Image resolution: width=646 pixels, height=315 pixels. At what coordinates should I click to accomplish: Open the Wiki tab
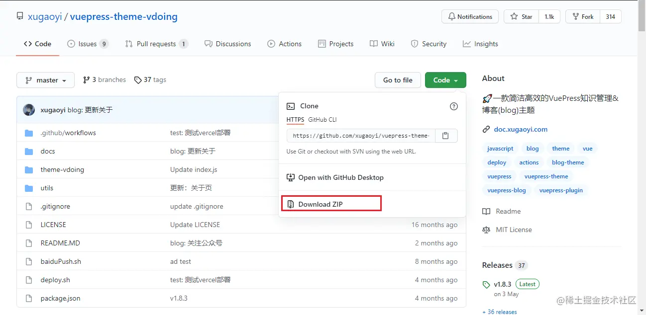click(382, 44)
